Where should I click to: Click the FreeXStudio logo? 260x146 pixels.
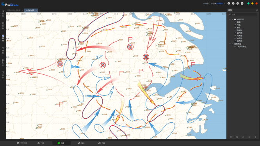point(10,4)
